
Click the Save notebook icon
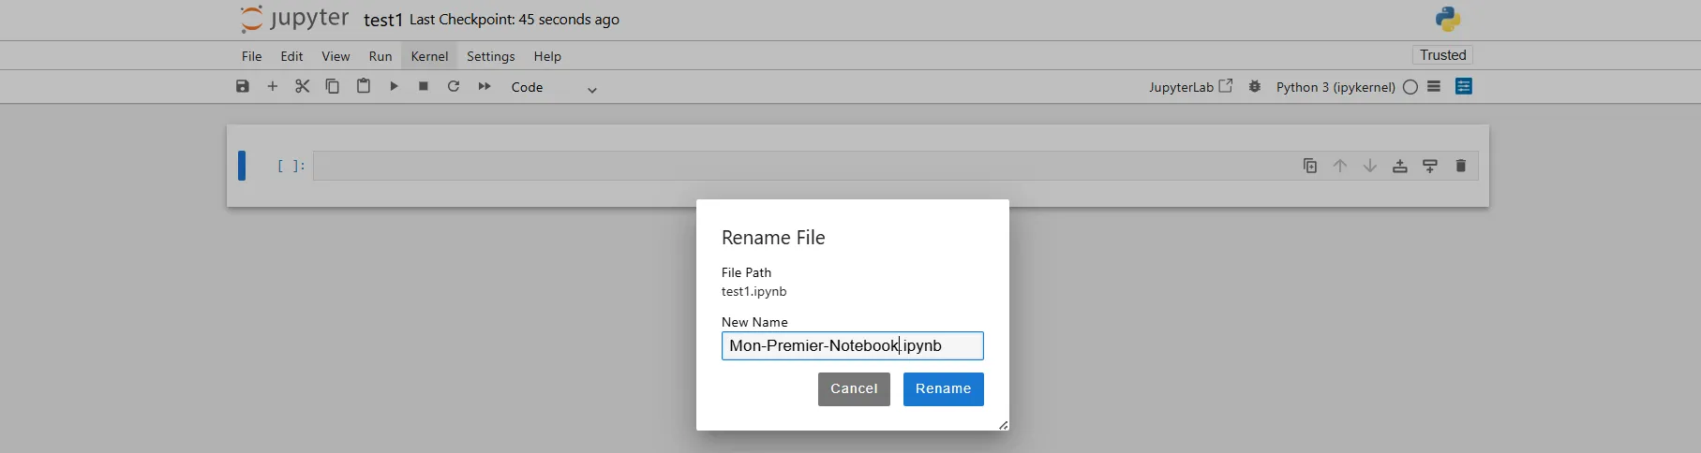(x=243, y=86)
